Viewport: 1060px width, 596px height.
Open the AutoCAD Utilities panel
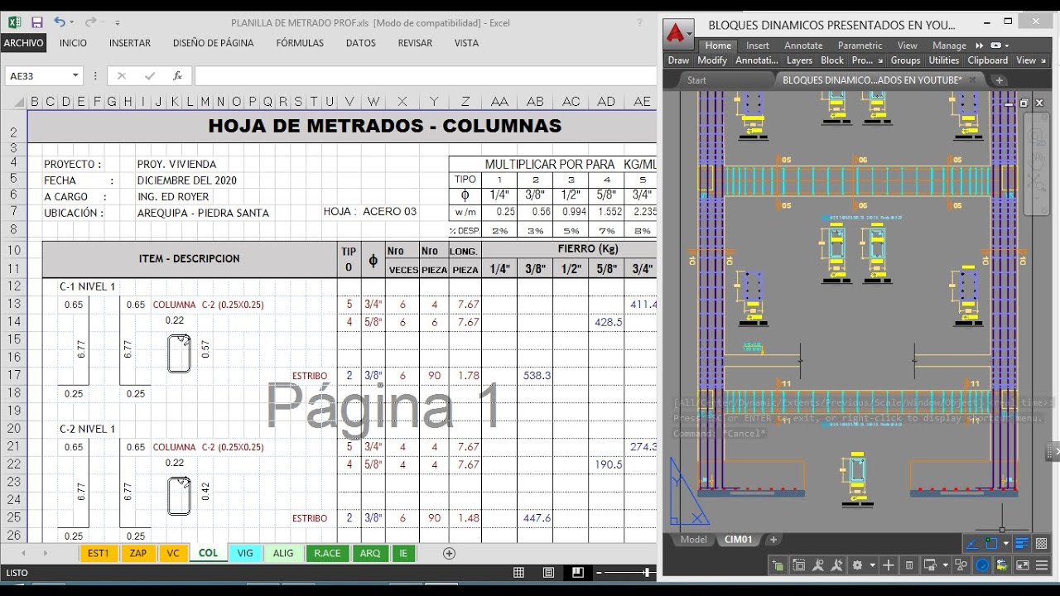943,60
